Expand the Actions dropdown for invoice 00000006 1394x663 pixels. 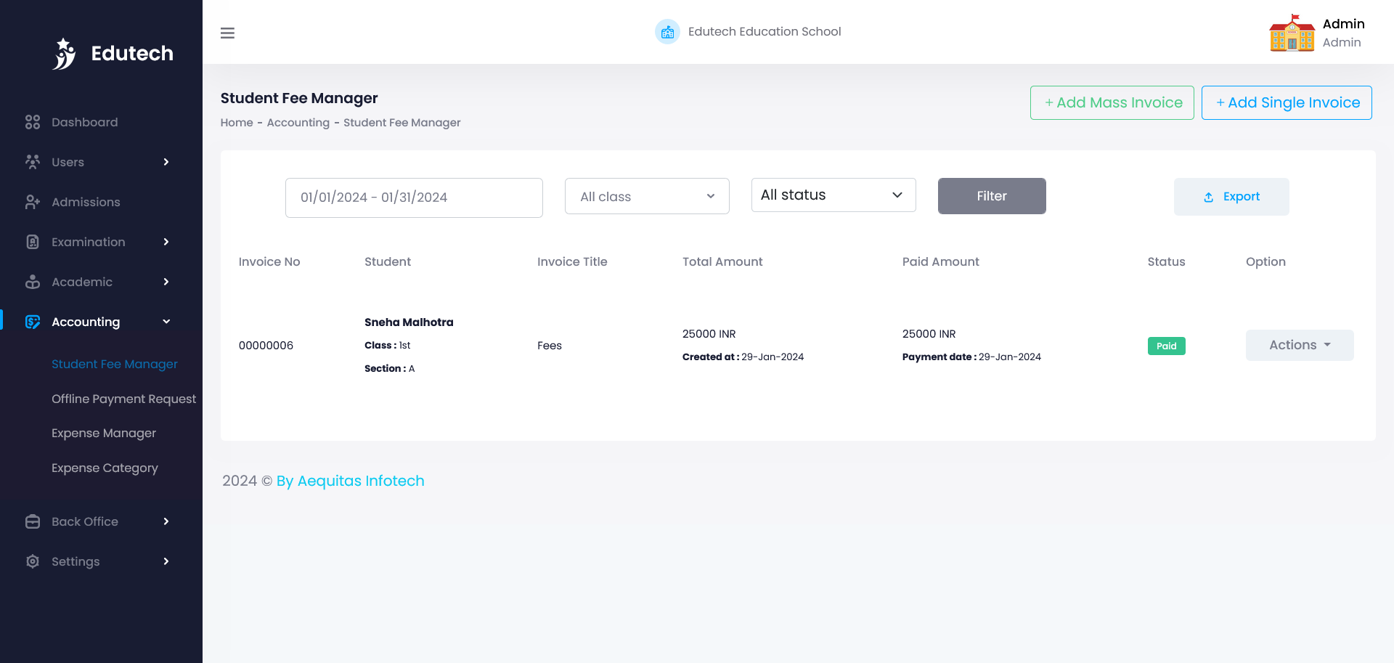[1299, 345]
